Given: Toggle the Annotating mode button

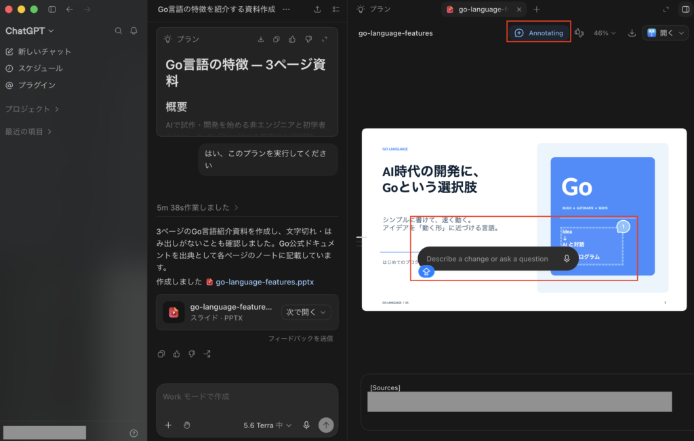Looking at the screenshot, I should tap(539, 33).
